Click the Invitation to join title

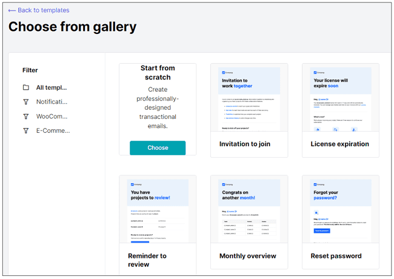pyautogui.click(x=245, y=144)
